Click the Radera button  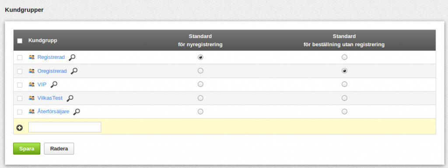[x=59, y=149]
